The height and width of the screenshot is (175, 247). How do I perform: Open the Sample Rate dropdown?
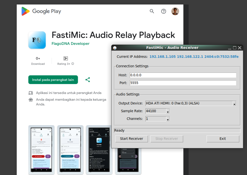tap(168, 111)
